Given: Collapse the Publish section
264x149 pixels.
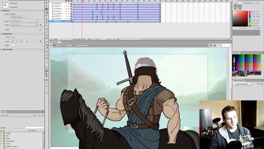Looking at the screenshot, I should (1, 11).
